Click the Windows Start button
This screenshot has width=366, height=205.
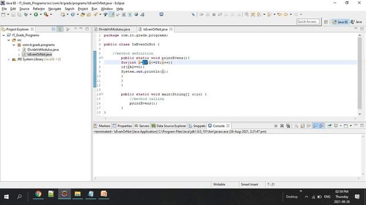[x=6, y=196]
